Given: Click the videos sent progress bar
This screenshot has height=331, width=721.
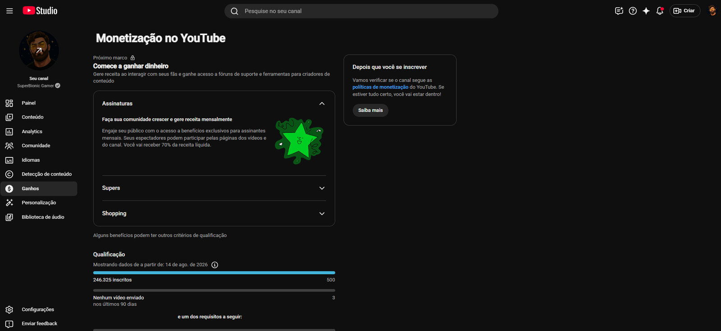Looking at the screenshot, I should (x=214, y=290).
